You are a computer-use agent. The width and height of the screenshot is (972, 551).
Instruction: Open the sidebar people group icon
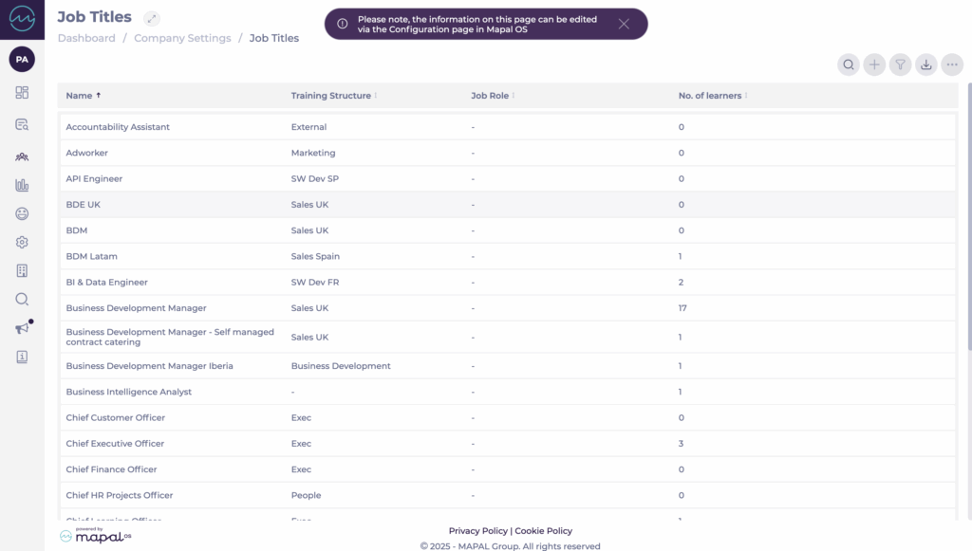(22, 156)
